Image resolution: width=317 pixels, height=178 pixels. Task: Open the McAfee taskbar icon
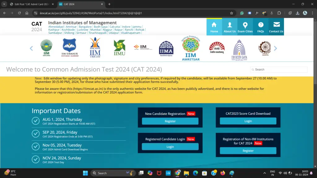159,173
